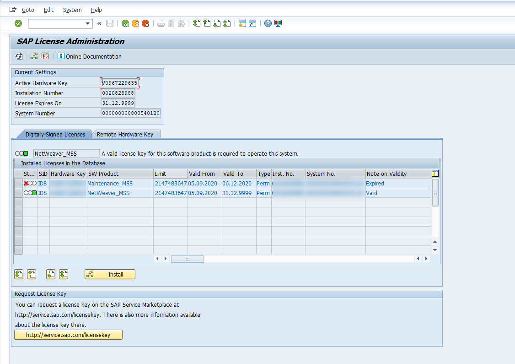Click Create New Session toolbar icon
Image resolution: width=515 pixels, height=364 pixels.
[x=242, y=23]
